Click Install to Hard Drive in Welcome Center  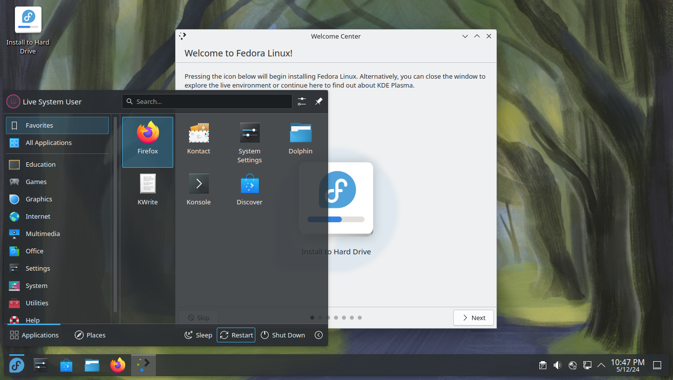point(336,209)
